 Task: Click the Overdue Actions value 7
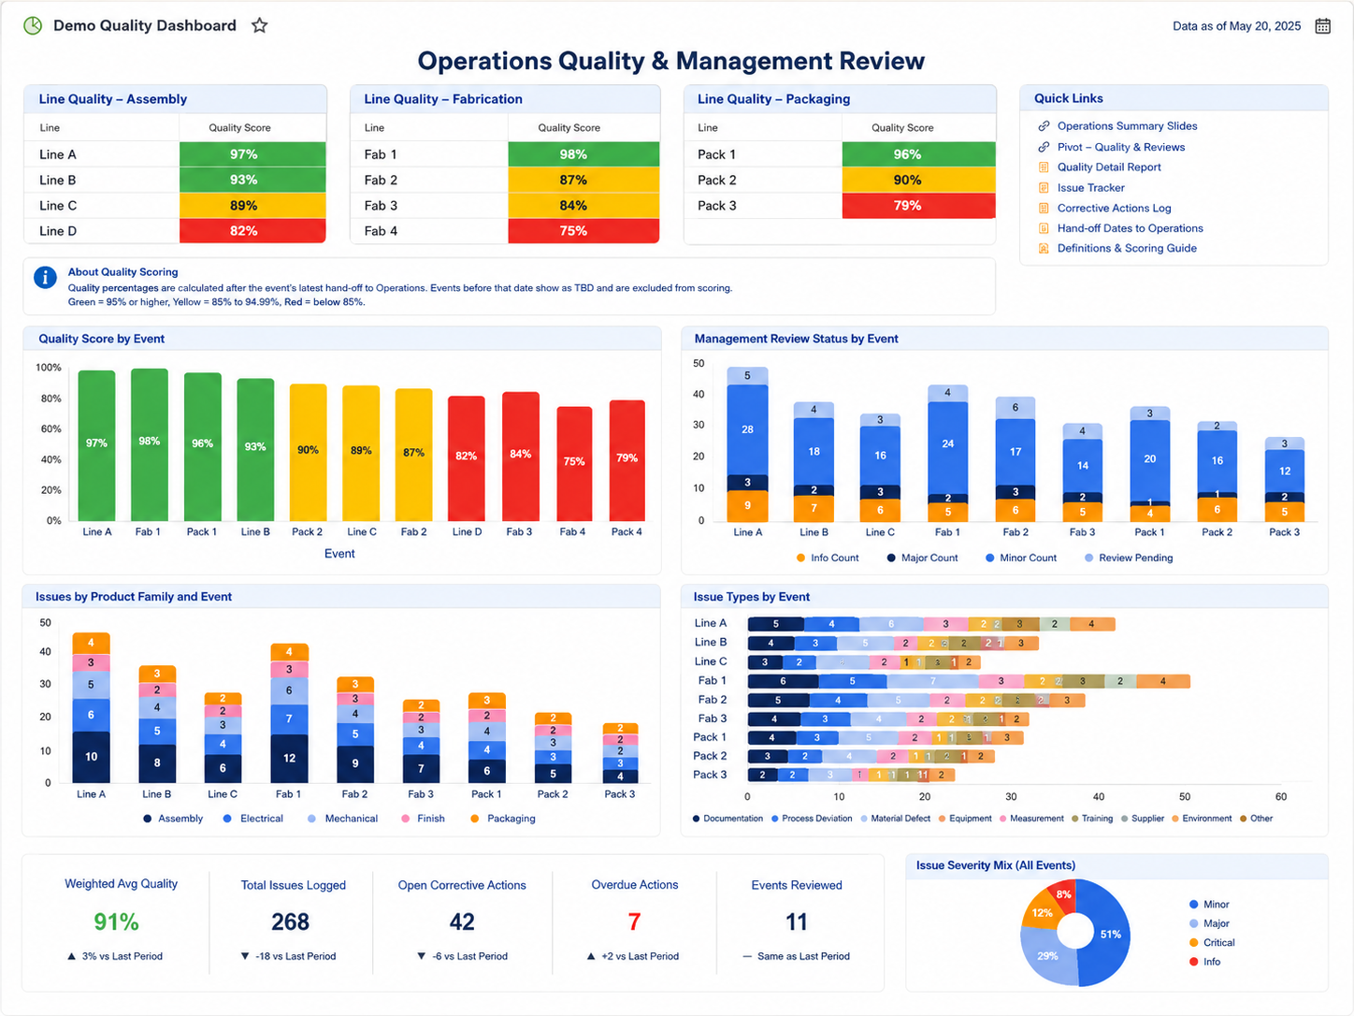[634, 922]
